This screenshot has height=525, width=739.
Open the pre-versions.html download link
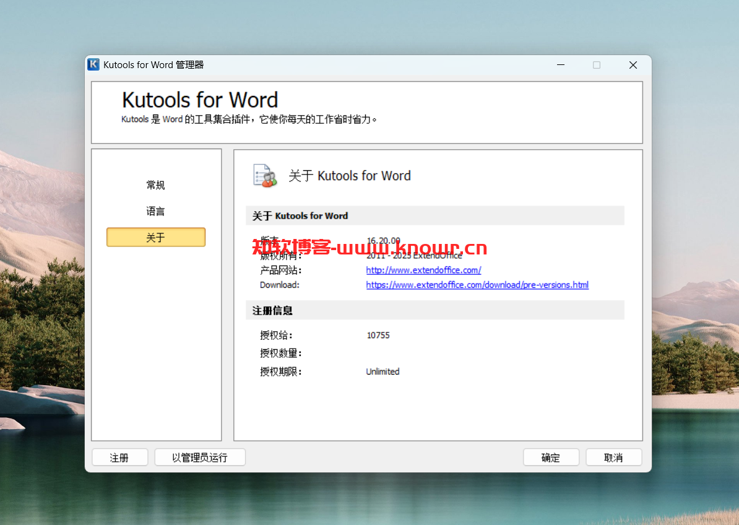point(477,285)
